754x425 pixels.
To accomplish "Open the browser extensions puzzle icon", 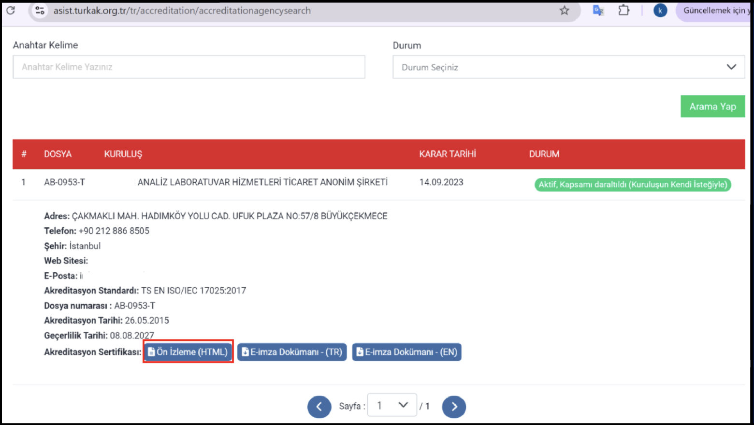I will (624, 10).
